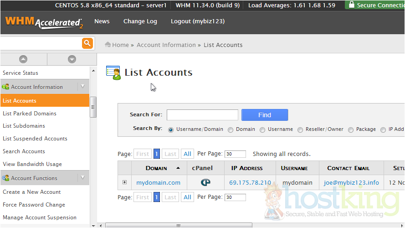Open the Change Log menu item

click(x=140, y=21)
